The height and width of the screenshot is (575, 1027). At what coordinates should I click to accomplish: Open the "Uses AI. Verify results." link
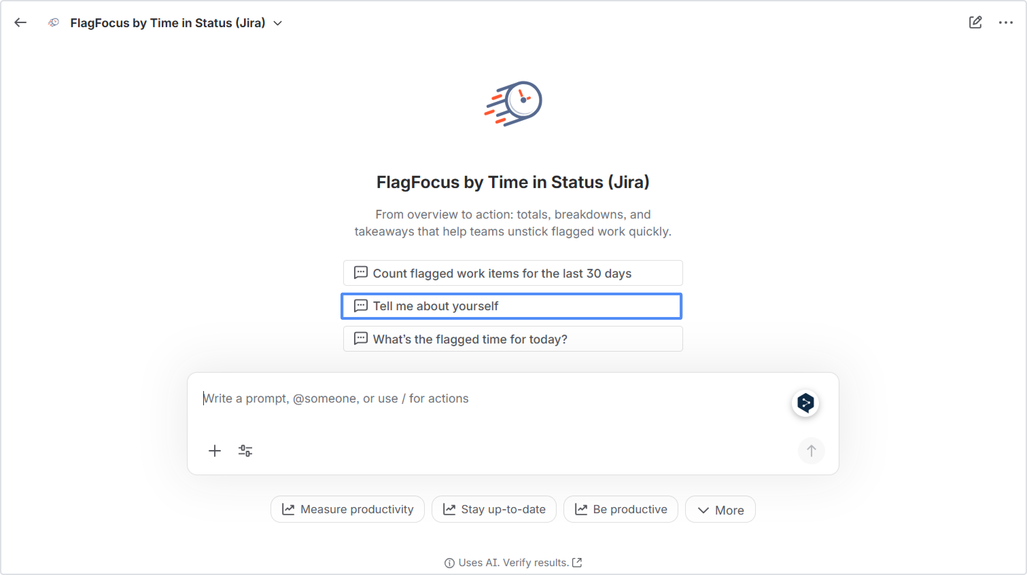coord(513,562)
